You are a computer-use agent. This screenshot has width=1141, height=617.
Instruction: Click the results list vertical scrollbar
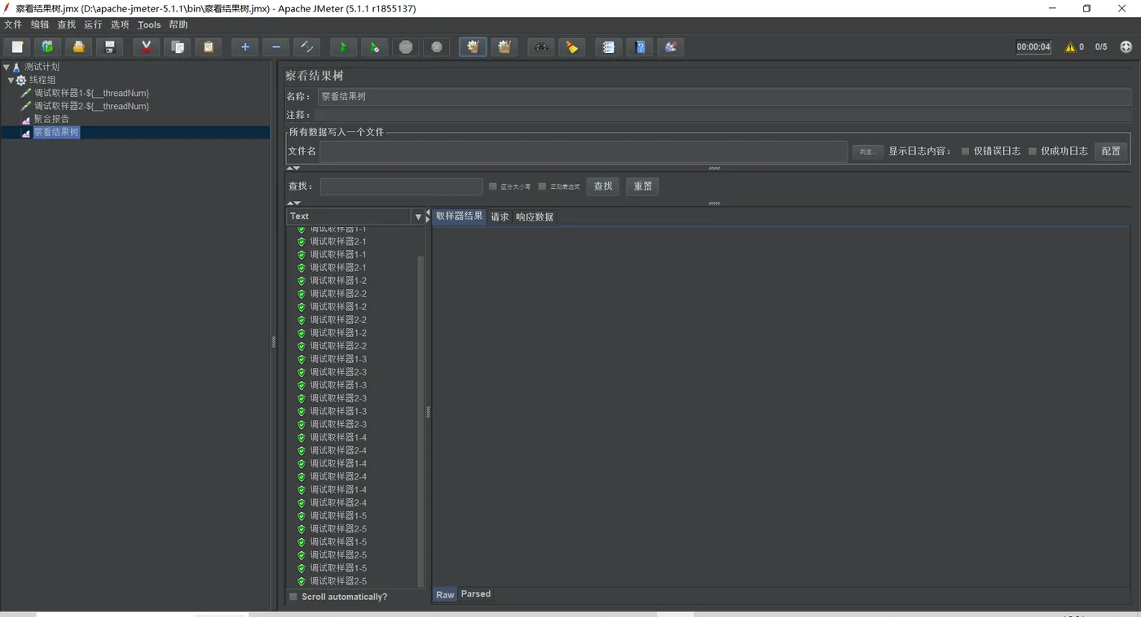[x=421, y=422]
